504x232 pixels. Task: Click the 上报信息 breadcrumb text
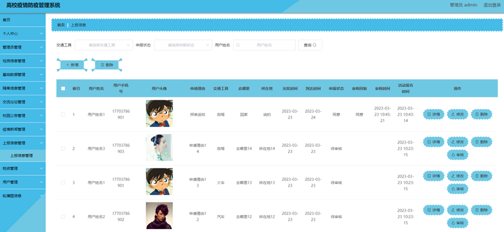(78, 25)
